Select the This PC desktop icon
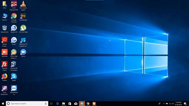Screen dimensions: 189x106 pyautogui.click(x=5, y=17)
